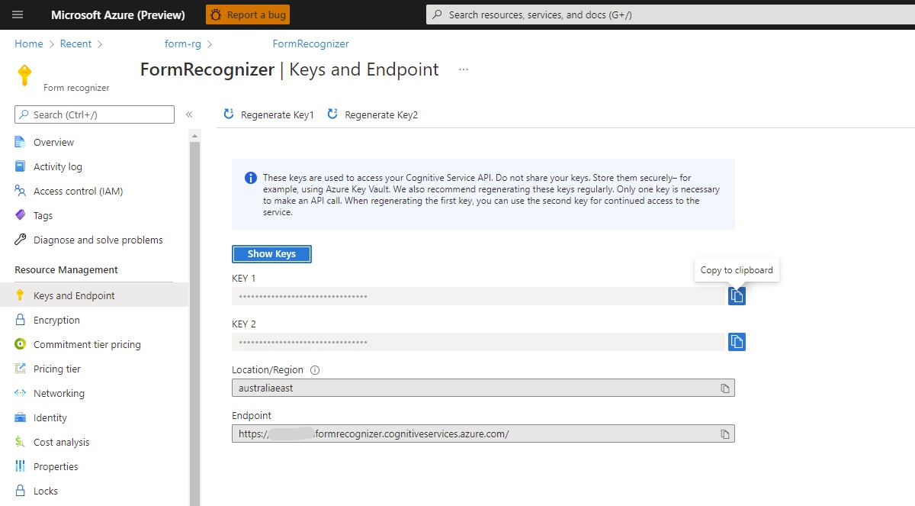Click the refresh icon next to Regenerate Key1

pos(229,114)
